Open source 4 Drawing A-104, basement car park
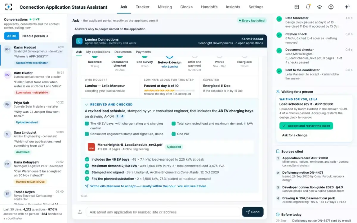 [314, 200]
